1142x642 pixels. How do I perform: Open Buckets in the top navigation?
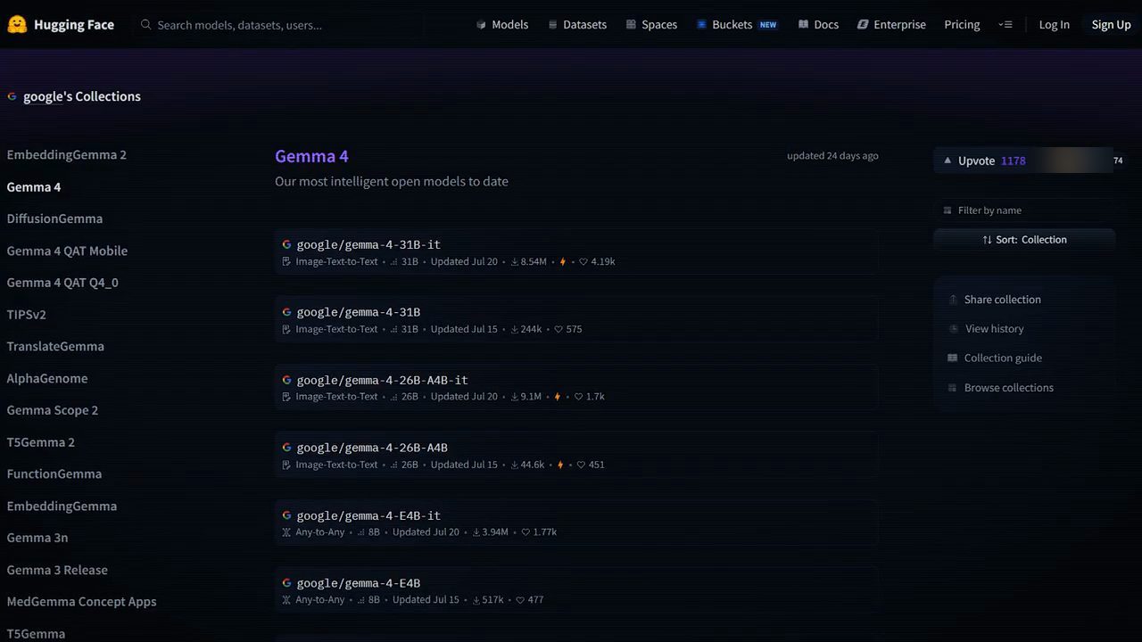737,25
